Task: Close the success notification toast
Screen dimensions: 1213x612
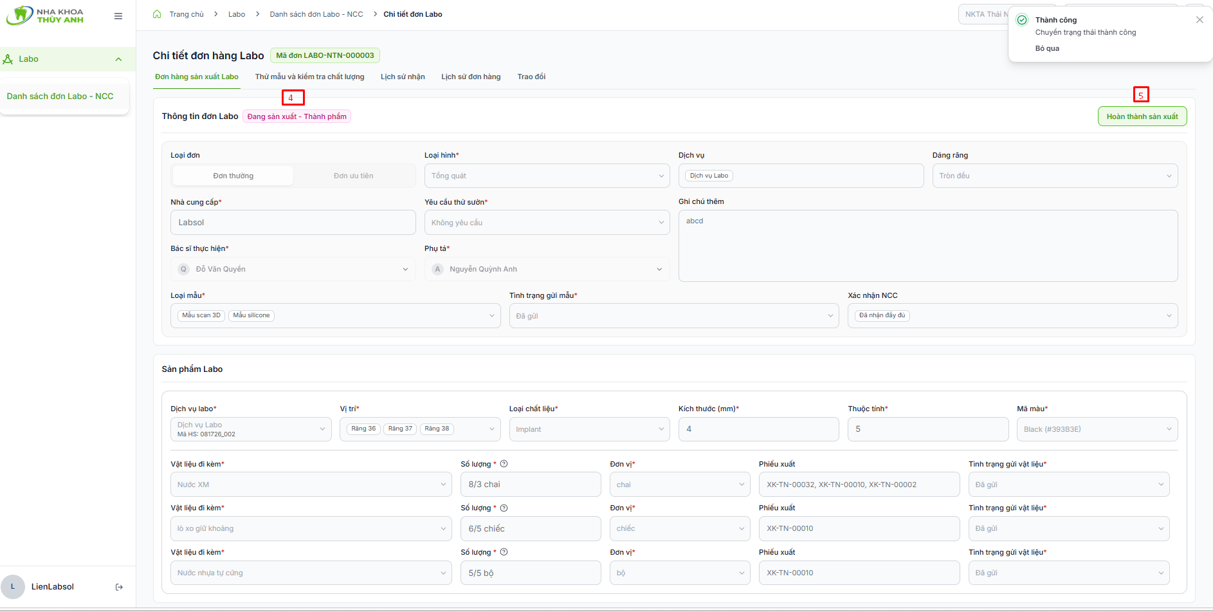Action: (1199, 20)
